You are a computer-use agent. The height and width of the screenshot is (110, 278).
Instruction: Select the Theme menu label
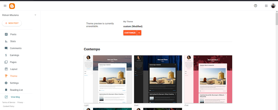coord(14,76)
